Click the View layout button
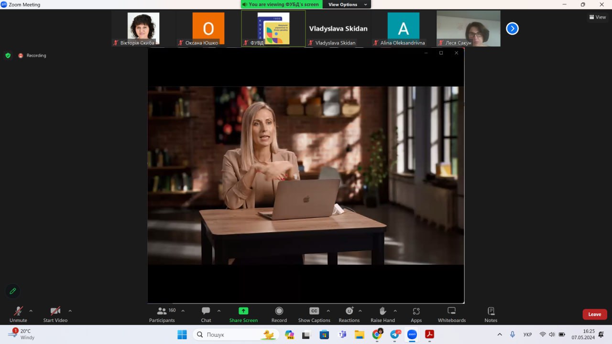 click(598, 17)
